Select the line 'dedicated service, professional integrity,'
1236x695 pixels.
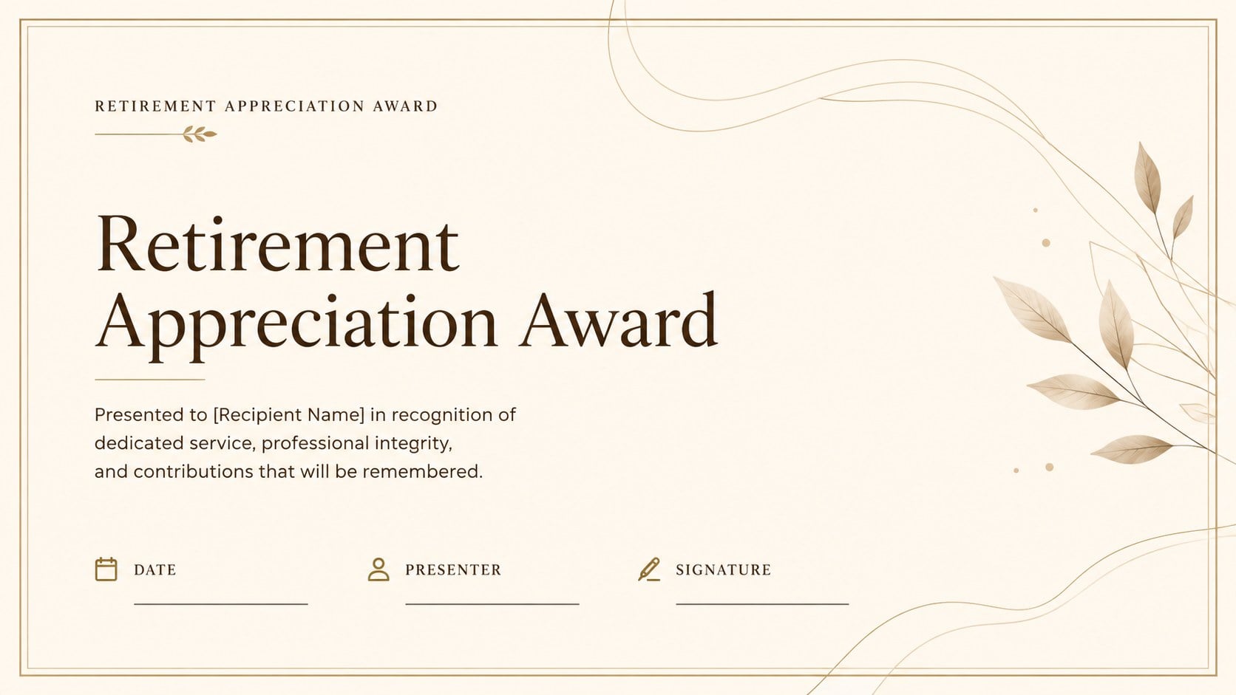point(274,443)
